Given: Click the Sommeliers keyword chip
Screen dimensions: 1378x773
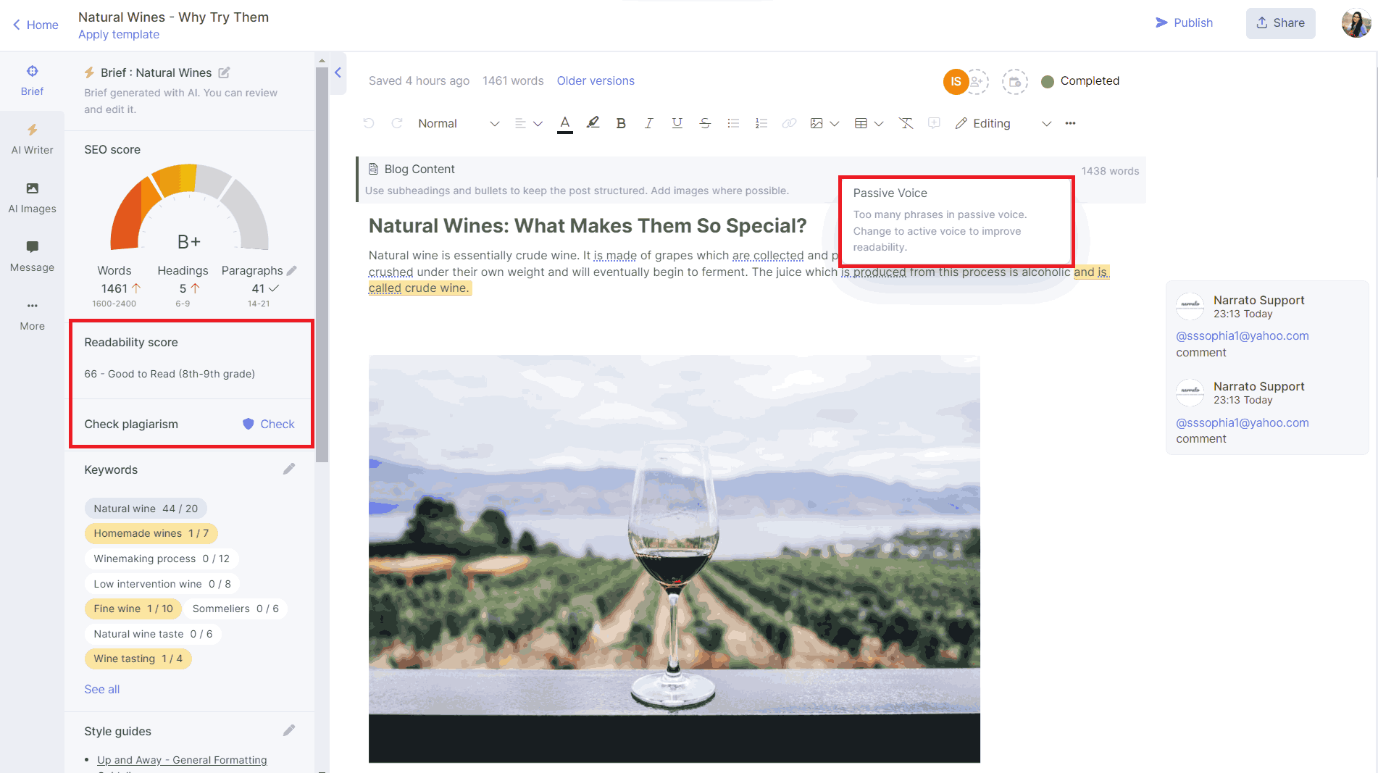Looking at the screenshot, I should [x=235, y=609].
